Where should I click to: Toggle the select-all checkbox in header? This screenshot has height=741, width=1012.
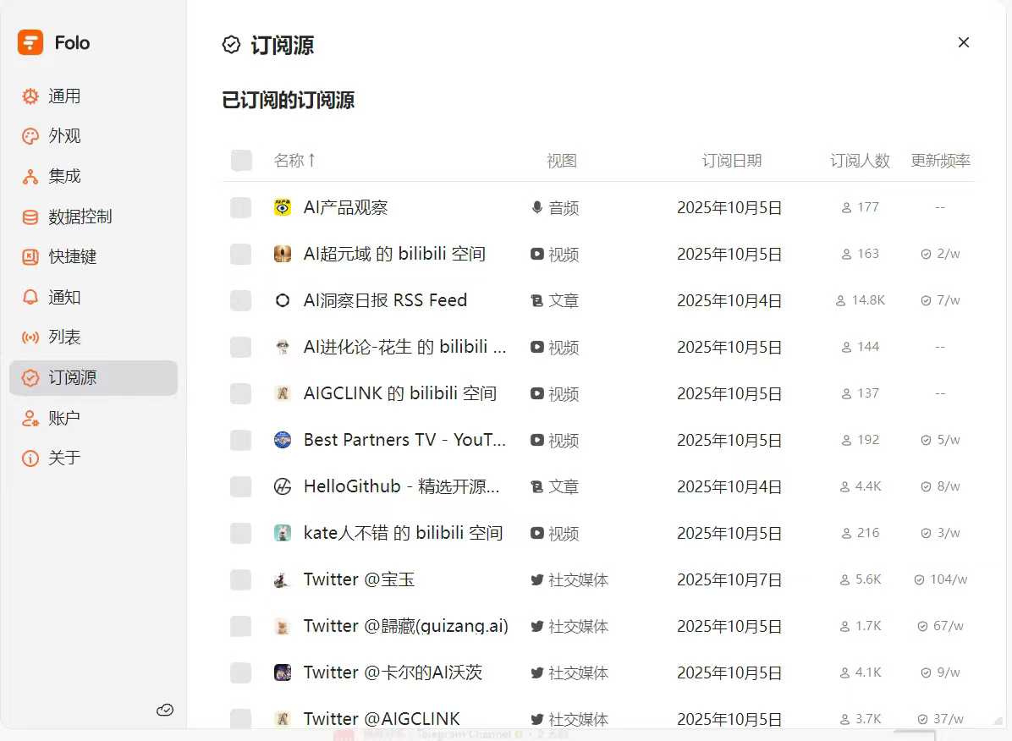pos(241,160)
